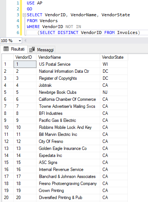This screenshot has width=148, height=202.
Task: Select Blanchard & Johnson Associates cell
Action: (68, 177)
